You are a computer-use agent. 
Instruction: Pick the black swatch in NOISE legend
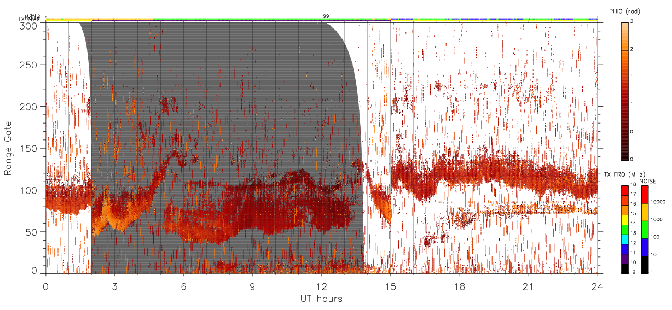(x=645, y=265)
